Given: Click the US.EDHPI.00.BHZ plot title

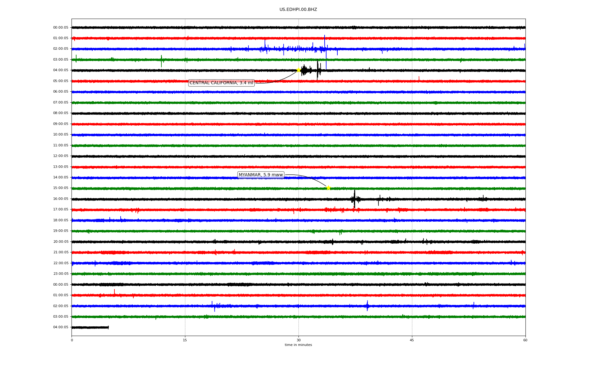Looking at the screenshot, I should tap(298, 10).
